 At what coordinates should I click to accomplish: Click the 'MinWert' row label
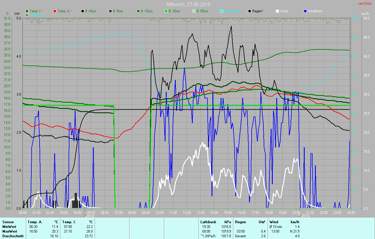9,227
